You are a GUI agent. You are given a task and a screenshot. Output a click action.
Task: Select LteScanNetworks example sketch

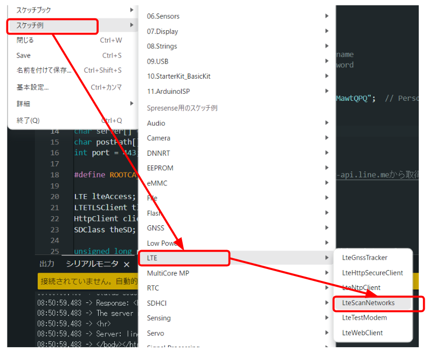[368, 303]
